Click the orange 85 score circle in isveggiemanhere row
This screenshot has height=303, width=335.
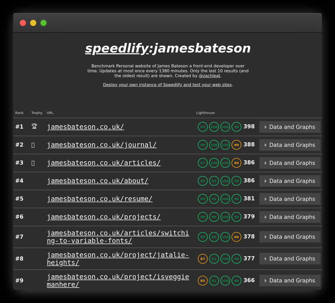tap(203, 281)
